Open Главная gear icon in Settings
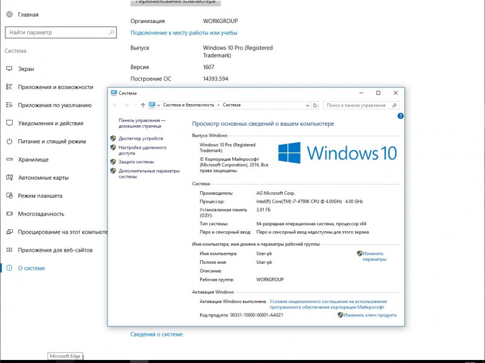 pyautogui.click(x=10, y=14)
